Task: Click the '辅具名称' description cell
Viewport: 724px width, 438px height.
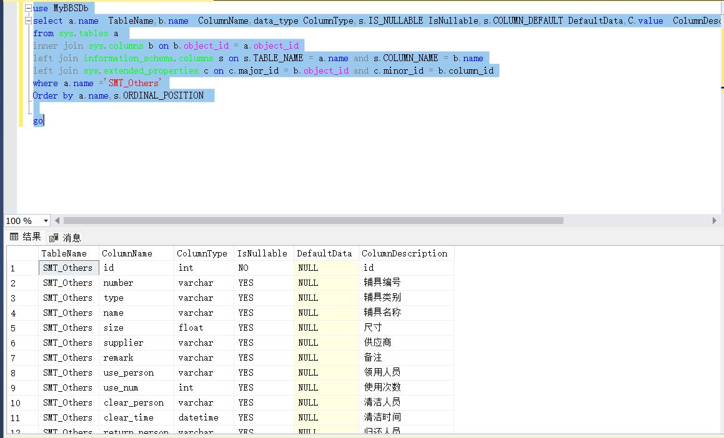Action: pyautogui.click(x=406, y=313)
